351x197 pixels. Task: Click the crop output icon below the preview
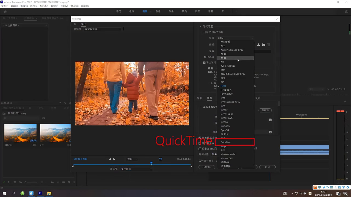click(x=160, y=159)
